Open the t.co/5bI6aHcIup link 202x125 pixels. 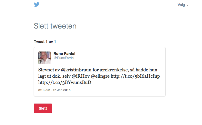[x=135, y=76]
